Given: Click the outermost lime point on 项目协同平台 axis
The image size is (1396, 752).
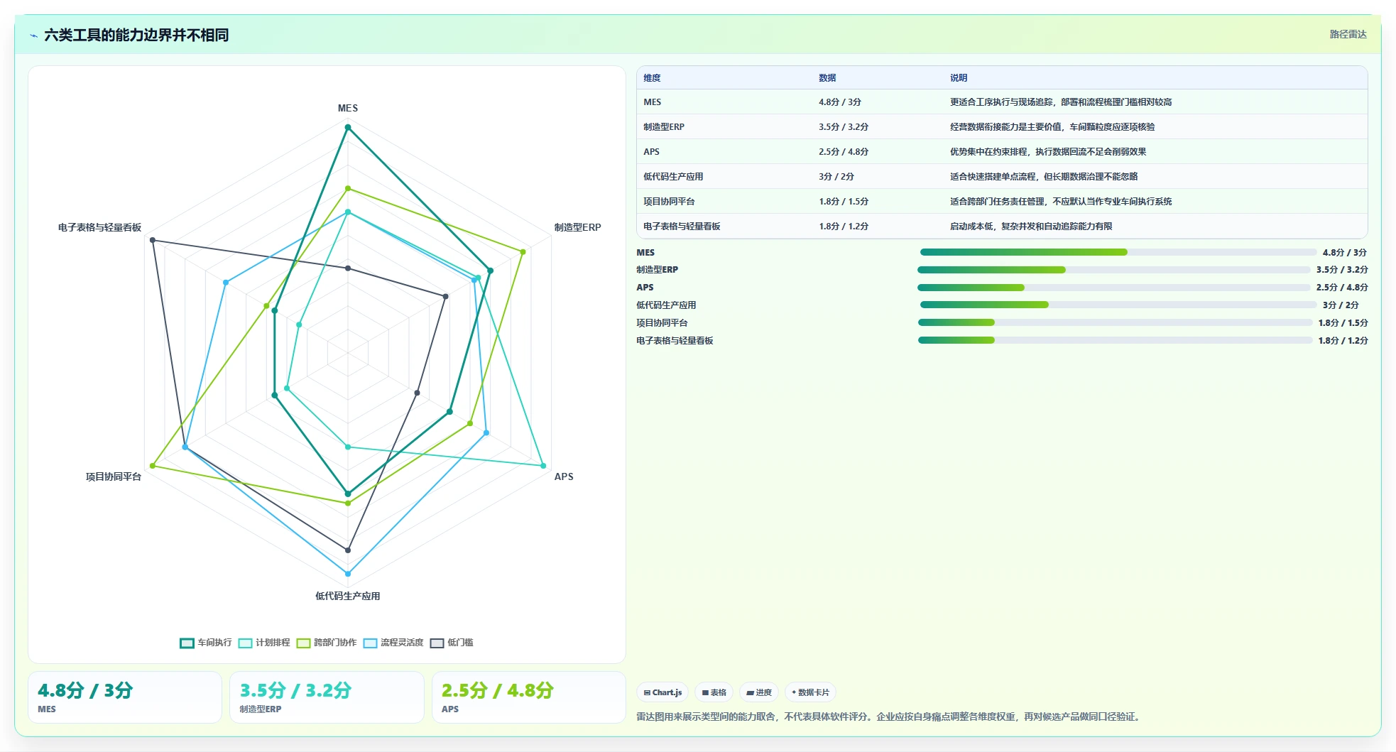Looking at the screenshot, I should [153, 466].
